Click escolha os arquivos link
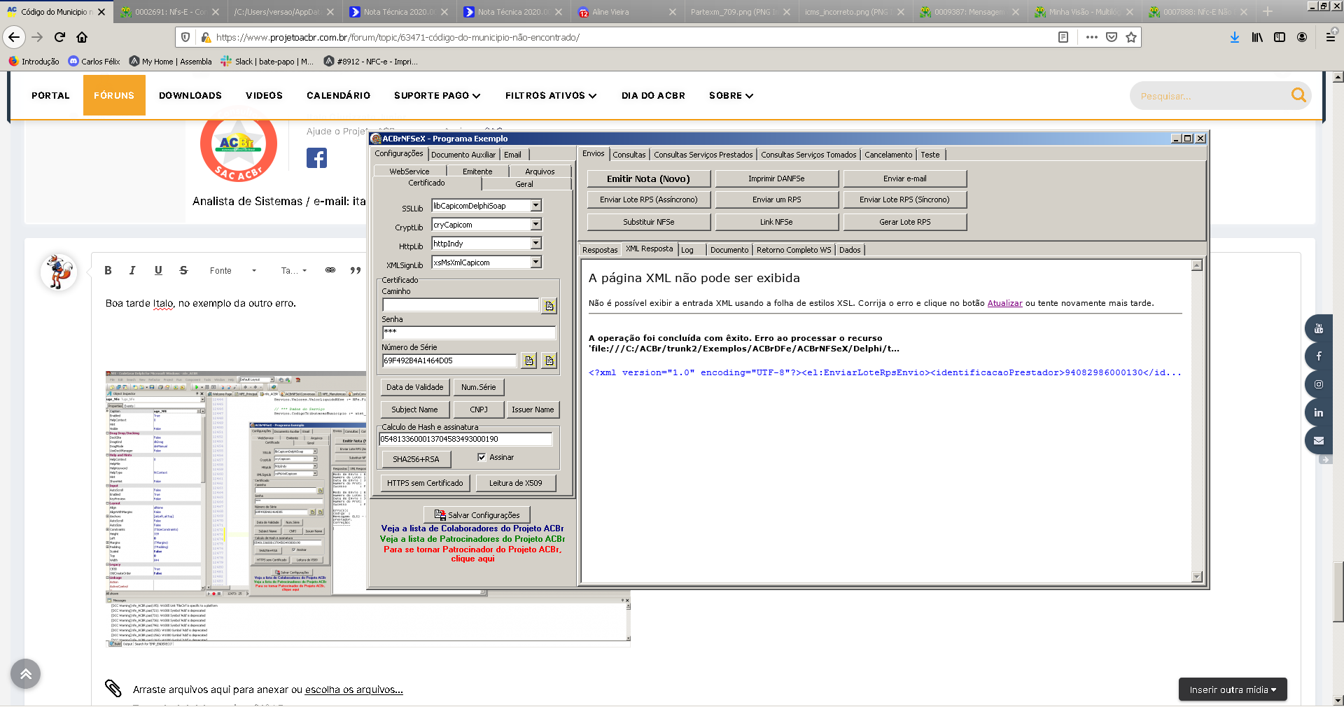The height and width of the screenshot is (707, 1344). [354, 689]
